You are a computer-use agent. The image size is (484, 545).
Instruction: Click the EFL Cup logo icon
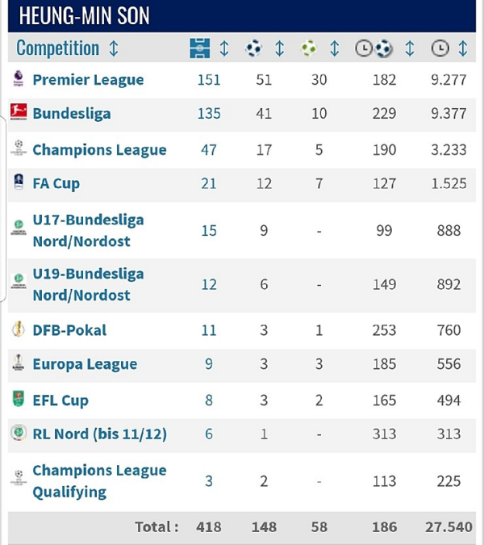(18, 399)
